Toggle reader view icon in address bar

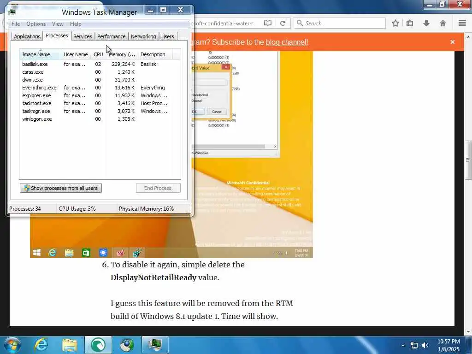tap(268, 23)
